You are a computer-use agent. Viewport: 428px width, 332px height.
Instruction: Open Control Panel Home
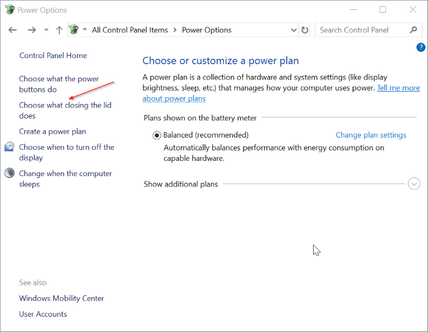point(53,56)
